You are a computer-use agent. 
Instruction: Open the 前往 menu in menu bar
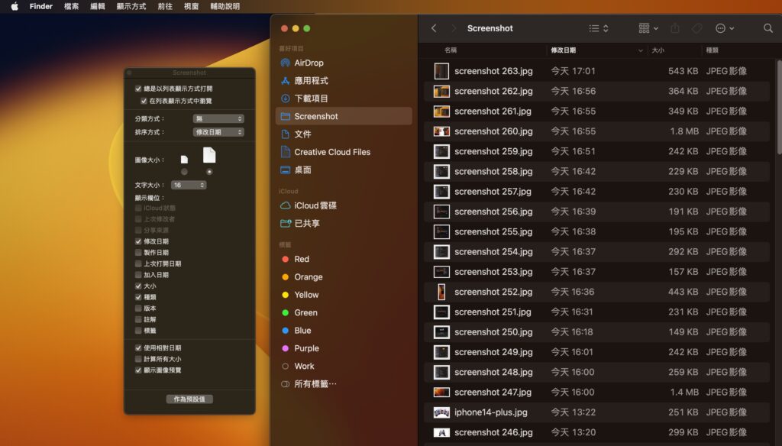[x=166, y=6]
